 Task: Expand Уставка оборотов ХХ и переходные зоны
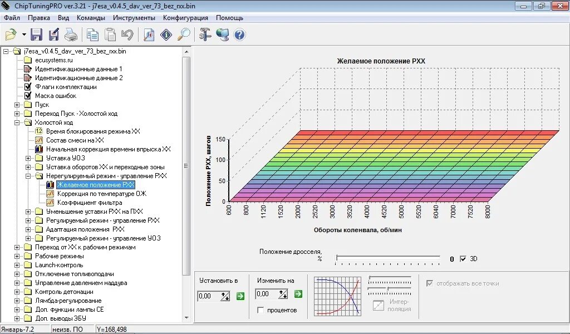pos(28,167)
